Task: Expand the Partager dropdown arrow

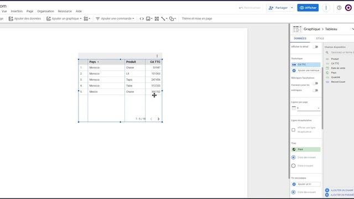Action: 292,8
